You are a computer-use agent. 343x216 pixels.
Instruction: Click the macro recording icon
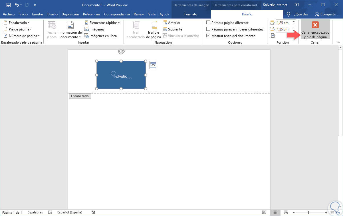[94, 213]
